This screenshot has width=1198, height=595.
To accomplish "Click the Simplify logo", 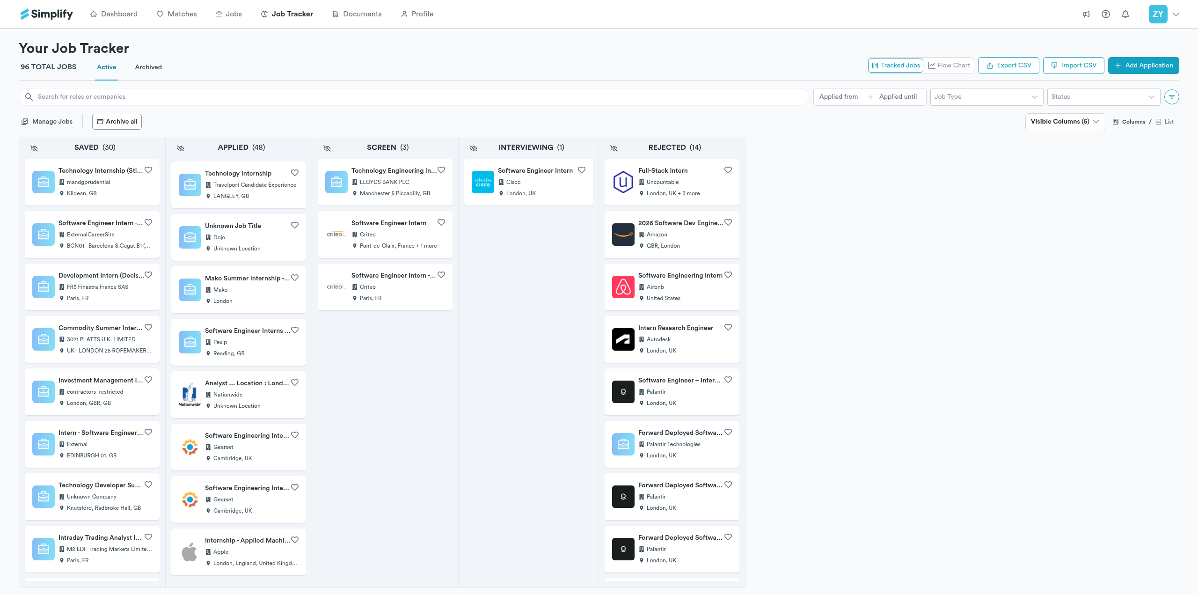I will coord(47,14).
